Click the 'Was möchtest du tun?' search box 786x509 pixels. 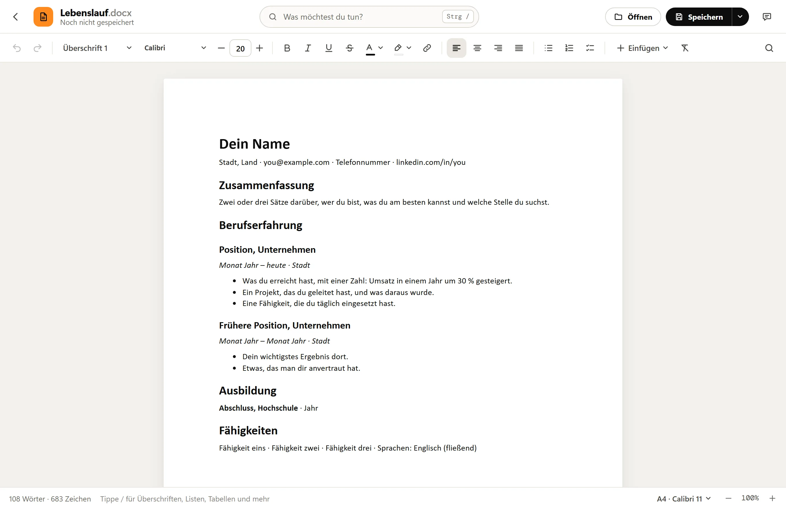369,16
